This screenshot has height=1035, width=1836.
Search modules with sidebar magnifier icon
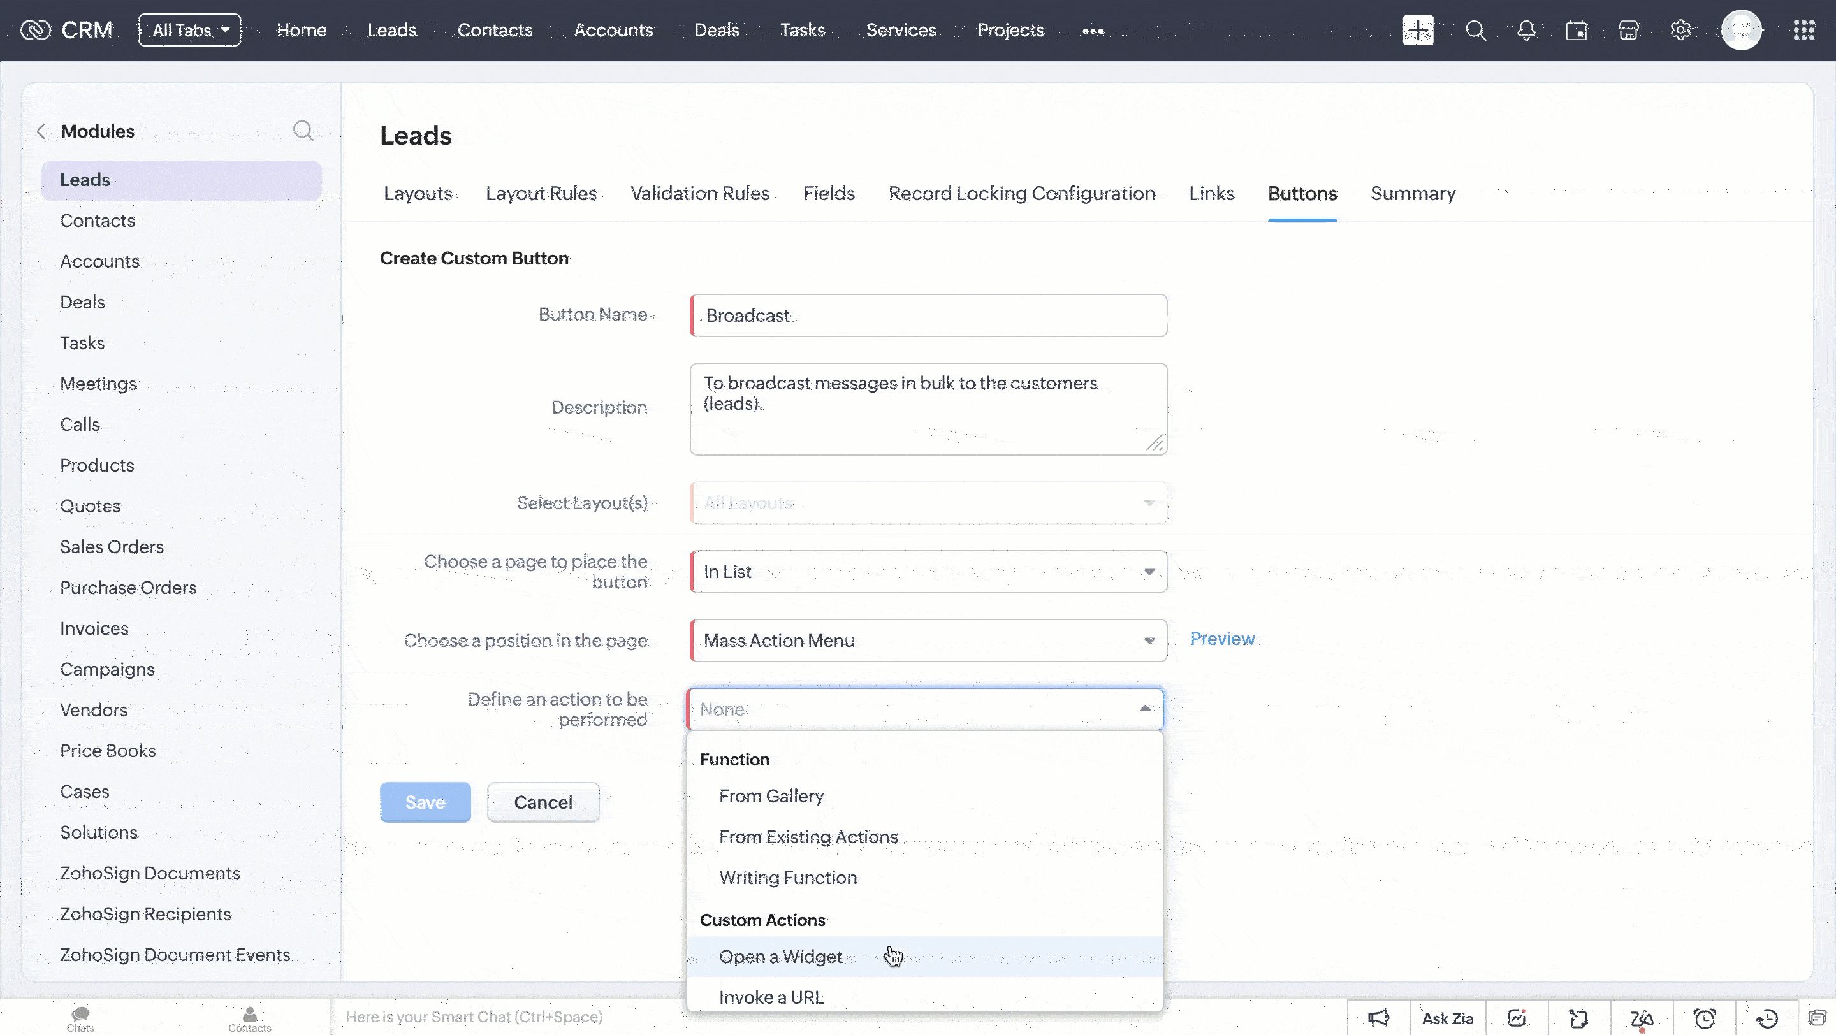coord(303,131)
